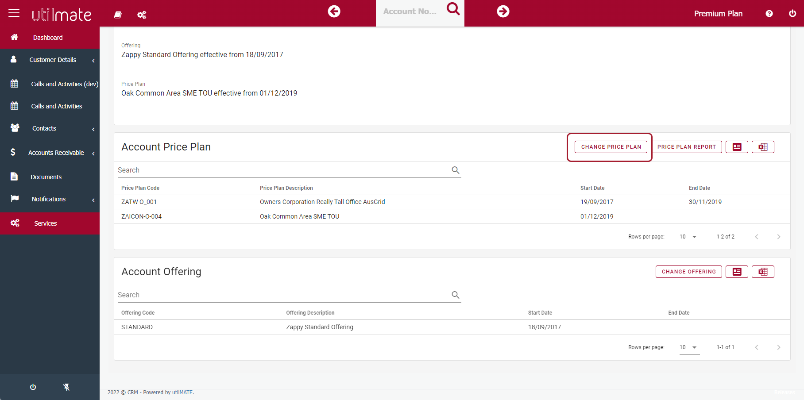Click the Accounts Receivable dollar icon
This screenshot has width=804, height=400.
click(13, 152)
